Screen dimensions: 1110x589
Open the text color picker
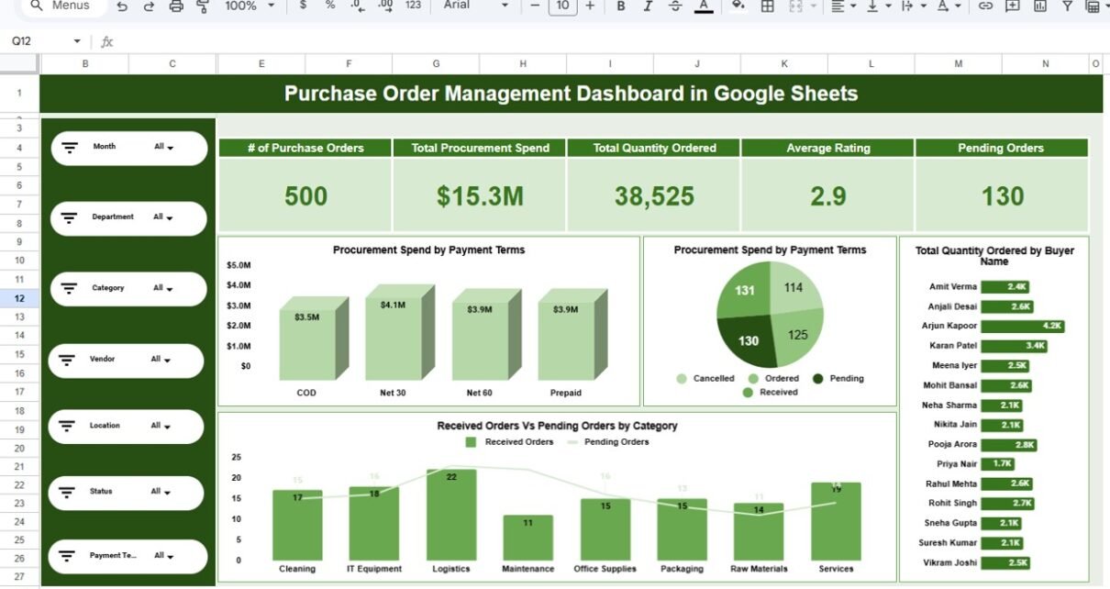click(x=704, y=6)
